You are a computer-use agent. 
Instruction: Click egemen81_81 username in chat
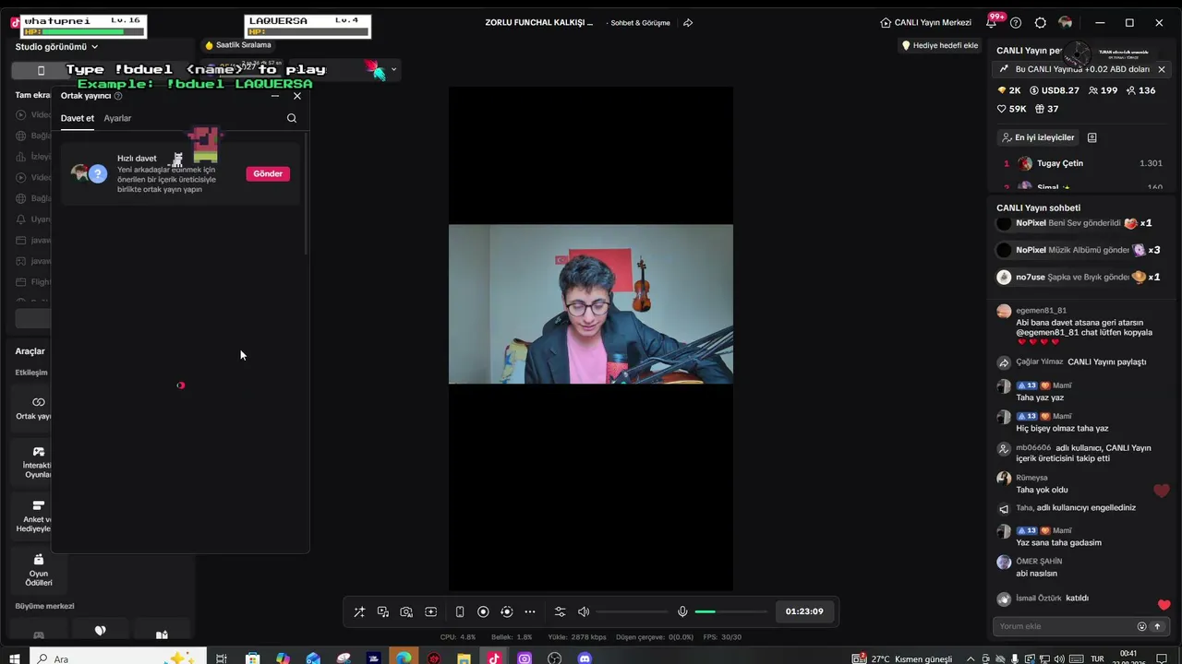coord(1041,311)
